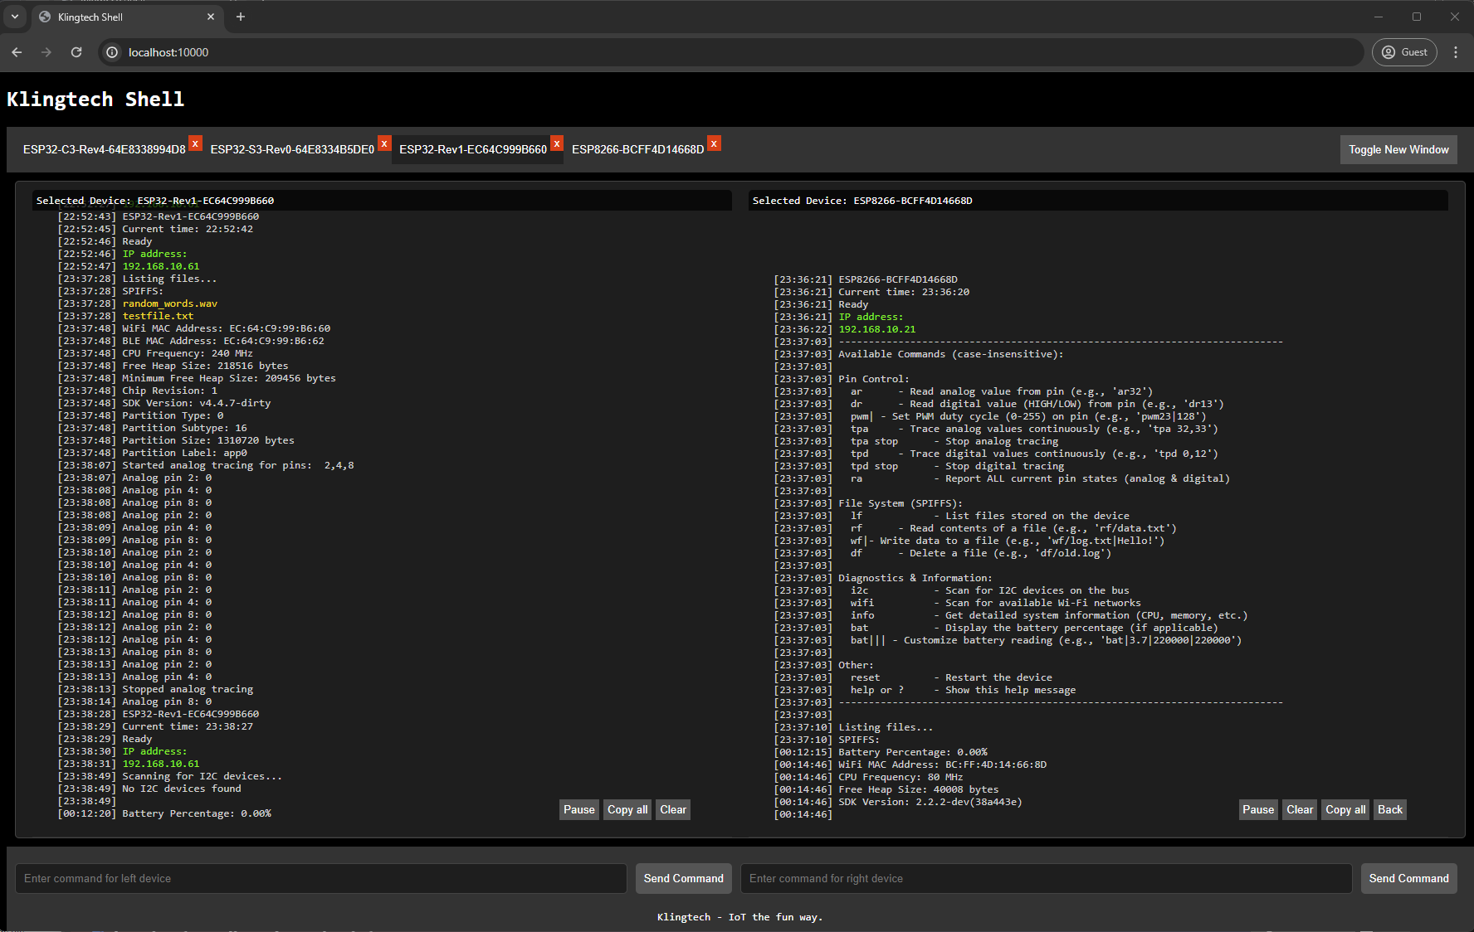Screen dimensions: 1474x932
Task: Pause the left device log output
Action: point(579,810)
